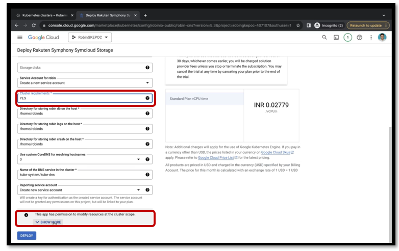This screenshot has width=399, height=251.
Task: Switch to the Deploy Rakuten Symphony browser tab
Action: point(108,15)
